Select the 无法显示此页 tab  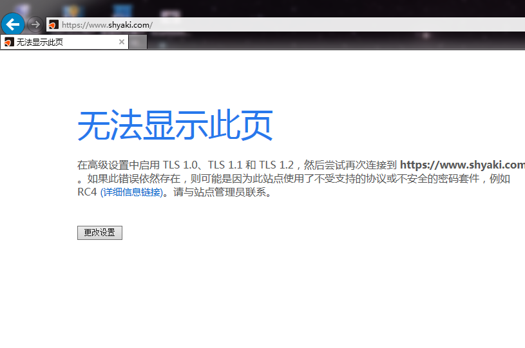point(64,42)
